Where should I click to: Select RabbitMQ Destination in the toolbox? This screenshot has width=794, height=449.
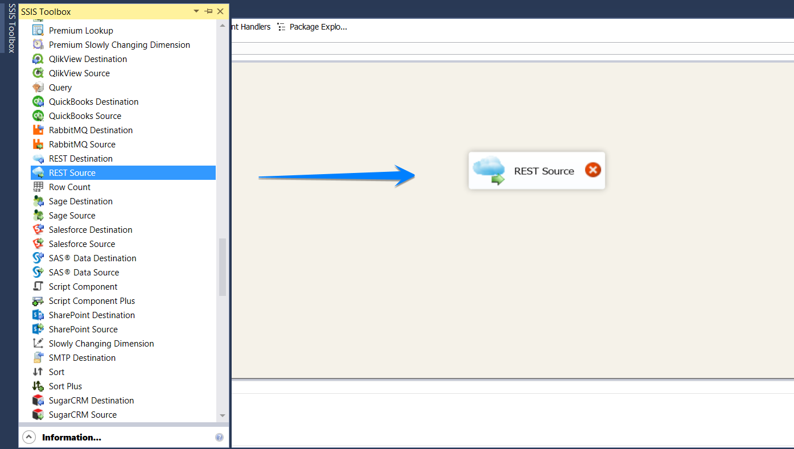pos(90,130)
